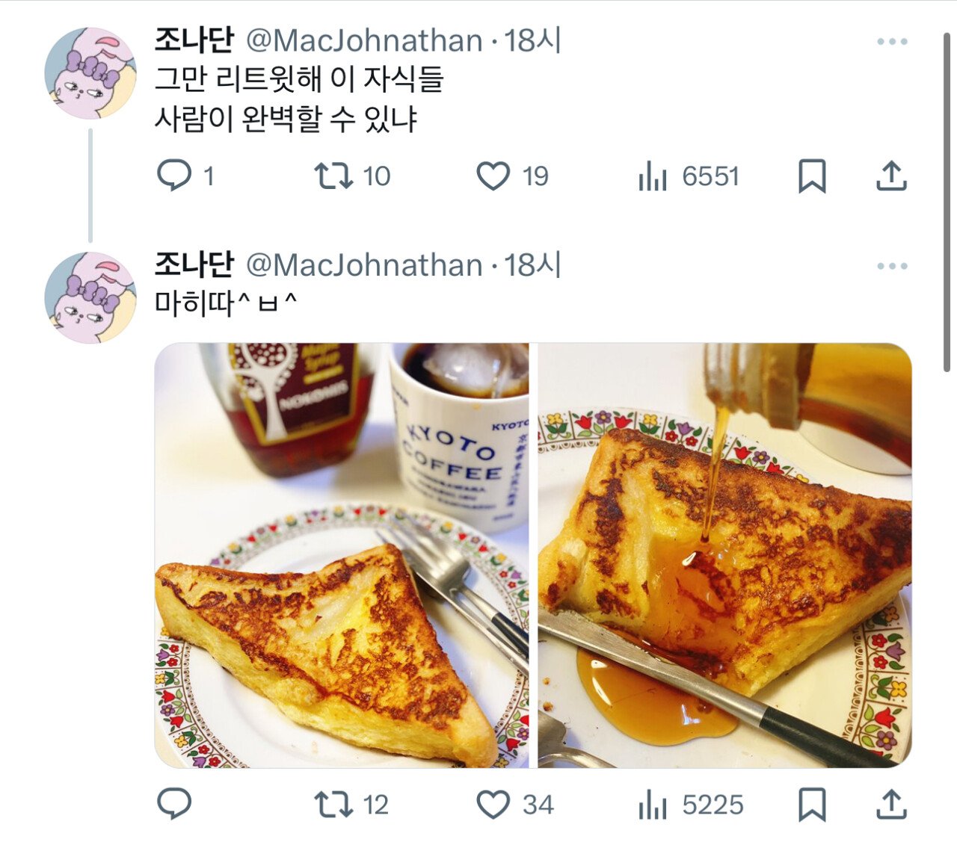The height and width of the screenshot is (848, 957).
Task: Bookmark the French toast tweet
Action: click(x=812, y=805)
